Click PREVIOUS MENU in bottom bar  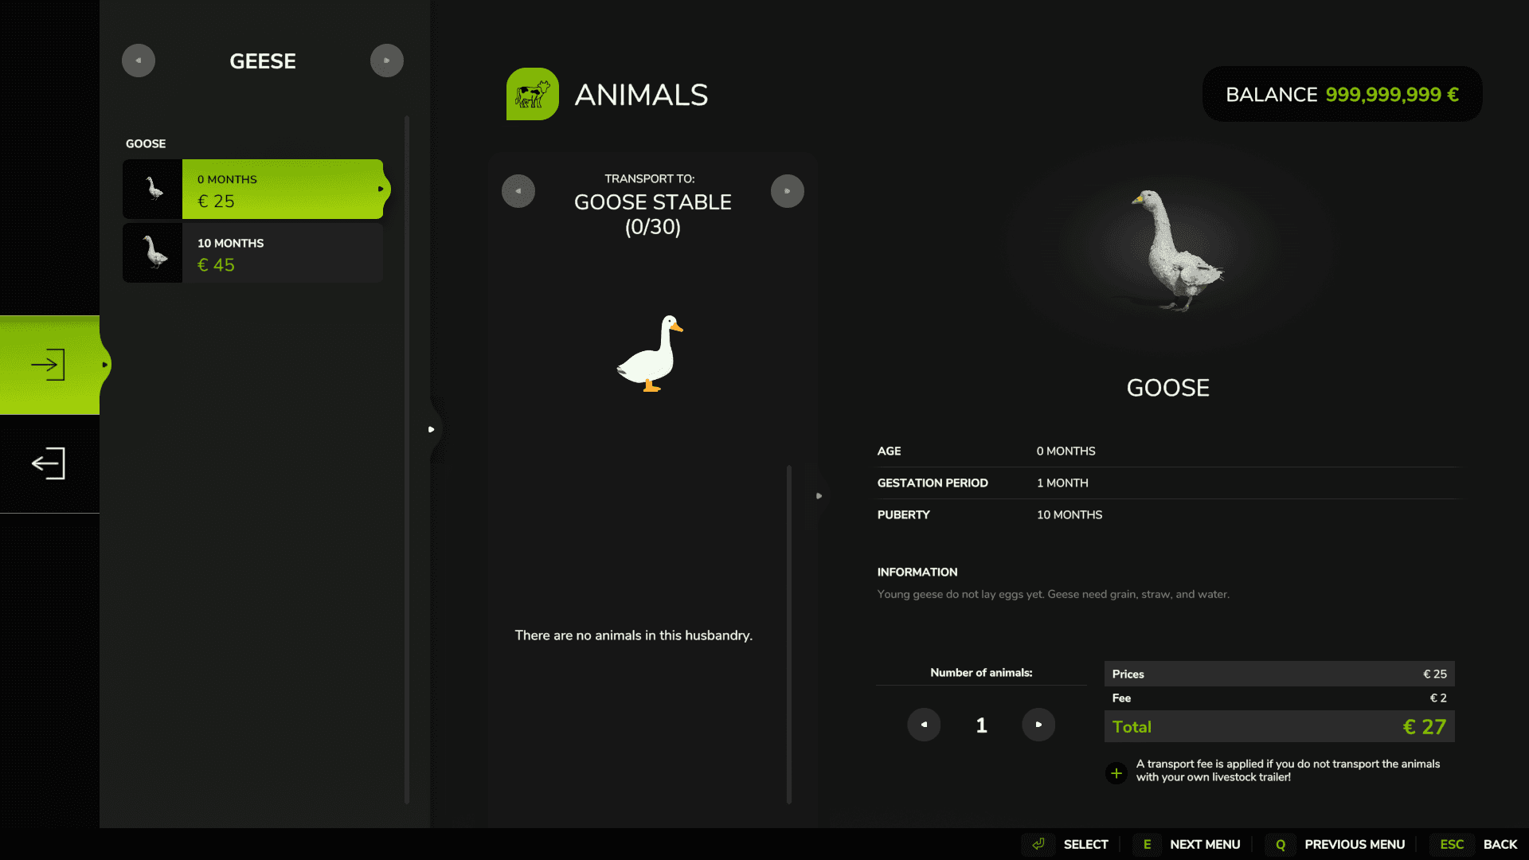point(1355,845)
